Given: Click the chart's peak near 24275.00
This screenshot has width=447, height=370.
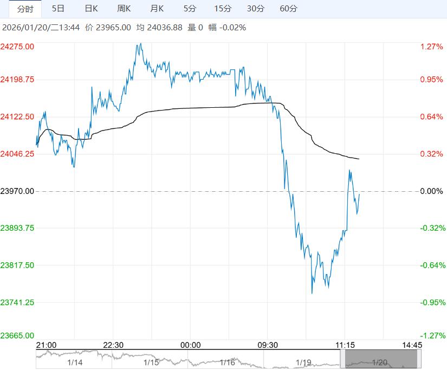Looking at the screenshot, I should [140, 44].
